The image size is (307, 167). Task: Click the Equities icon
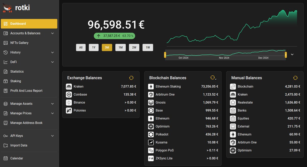[x=233, y=118]
